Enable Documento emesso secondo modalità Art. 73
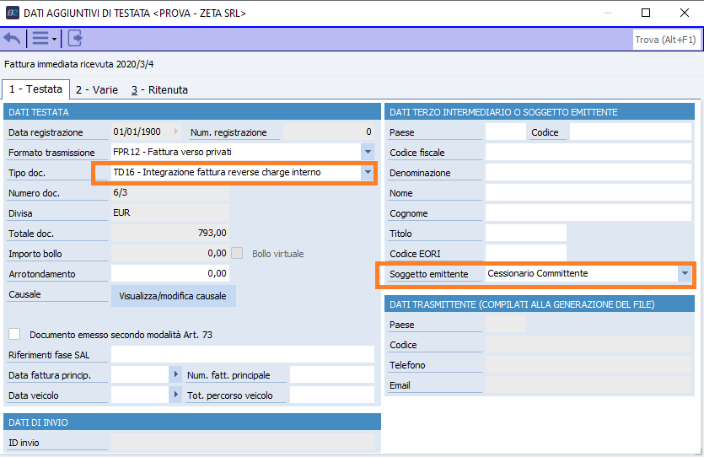The image size is (704, 457). click(x=14, y=335)
